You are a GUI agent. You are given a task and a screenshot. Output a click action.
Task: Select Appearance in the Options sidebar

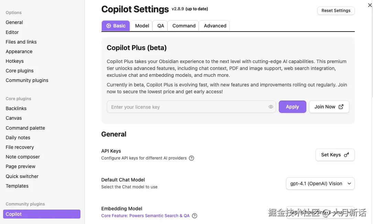point(19,51)
